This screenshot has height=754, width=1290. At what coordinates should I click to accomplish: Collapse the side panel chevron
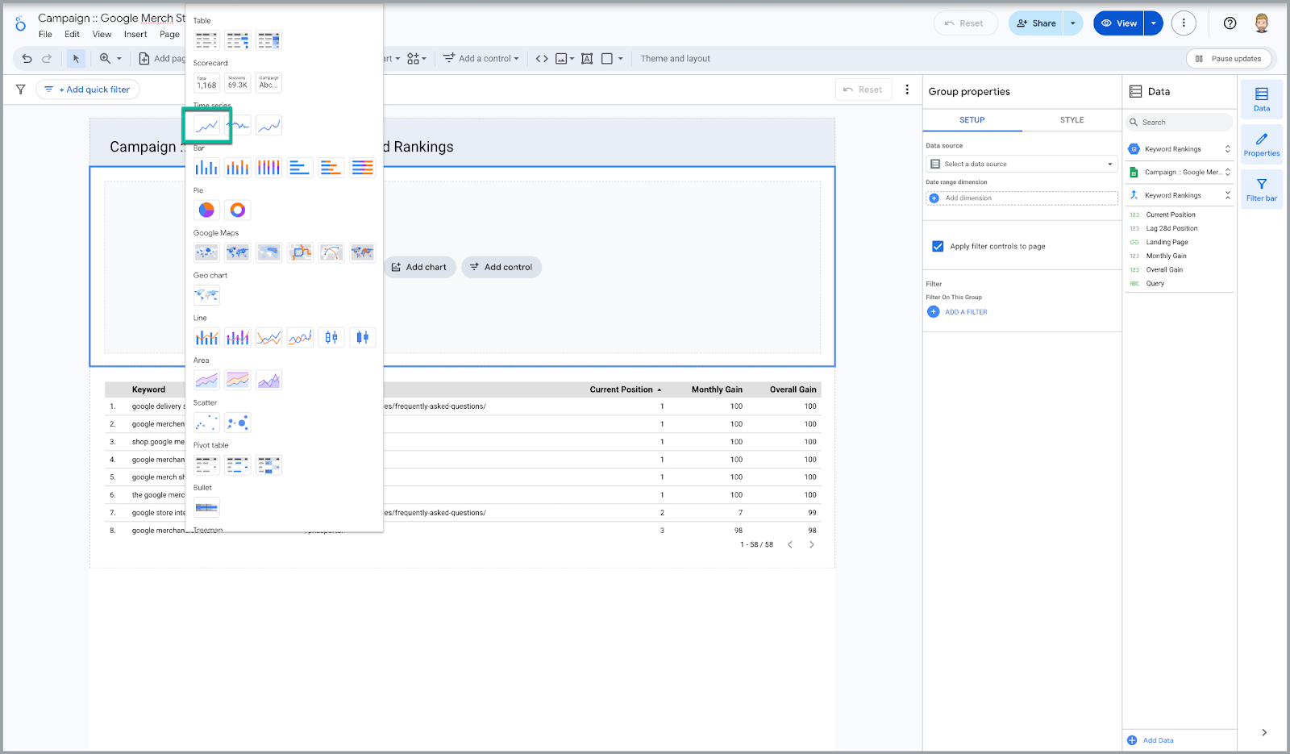(1264, 732)
